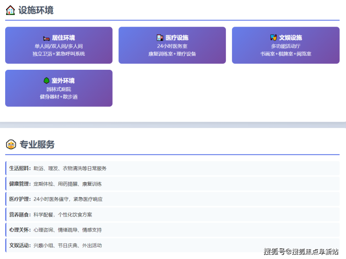
Task: Click 独立卫浴+紧急呼叫系统 text in 居住环境 card
Action: [x=58, y=54]
